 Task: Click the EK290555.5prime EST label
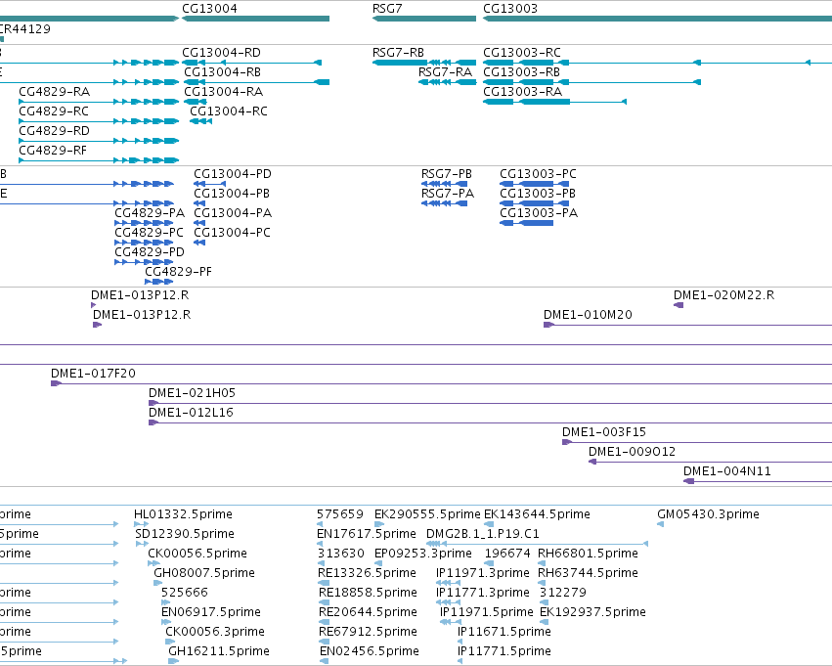427,514
